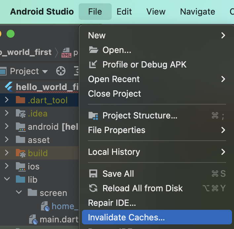
Task: Open the Local History submenu
Action: 157,152
